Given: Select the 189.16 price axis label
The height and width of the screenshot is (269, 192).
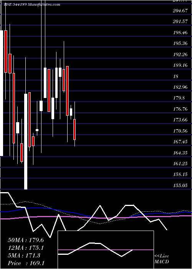Looking at the screenshot, I should click(180, 65).
